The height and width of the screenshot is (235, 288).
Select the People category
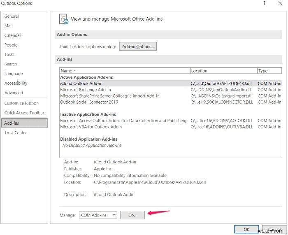tap(11, 45)
